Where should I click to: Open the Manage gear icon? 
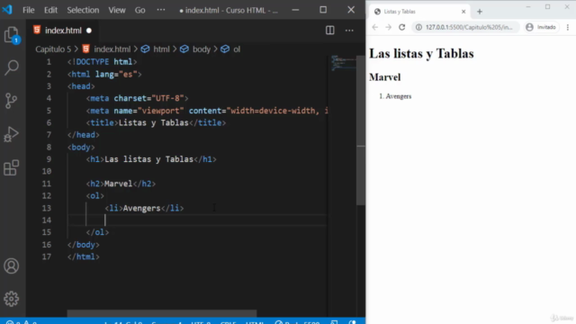[x=12, y=299]
